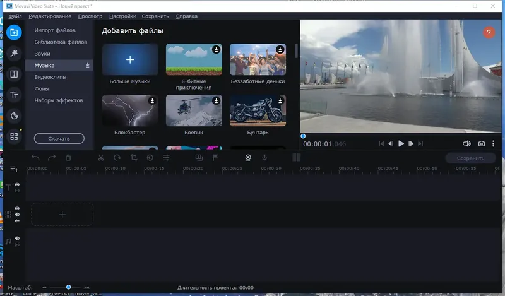Open the Справка menu
Viewport: 505px width, 296px height.
tap(186, 16)
